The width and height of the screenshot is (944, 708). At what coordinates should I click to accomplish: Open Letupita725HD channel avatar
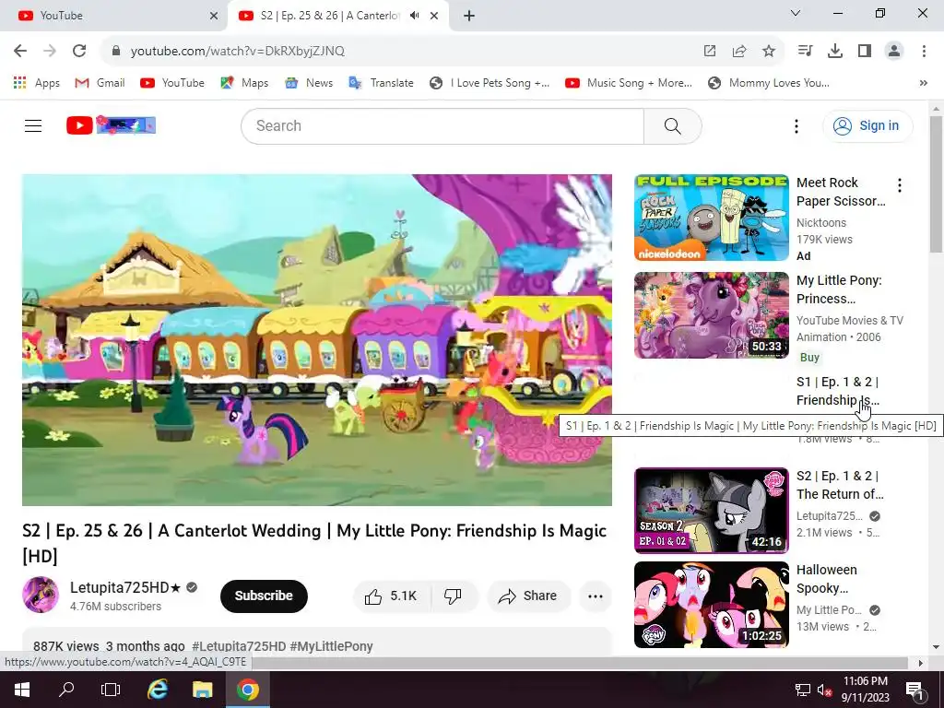[41, 595]
